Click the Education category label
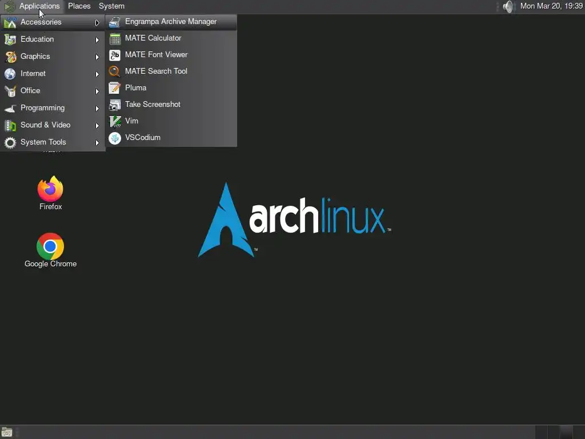This screenshot has height=439, width=585. tap(37, 39)
